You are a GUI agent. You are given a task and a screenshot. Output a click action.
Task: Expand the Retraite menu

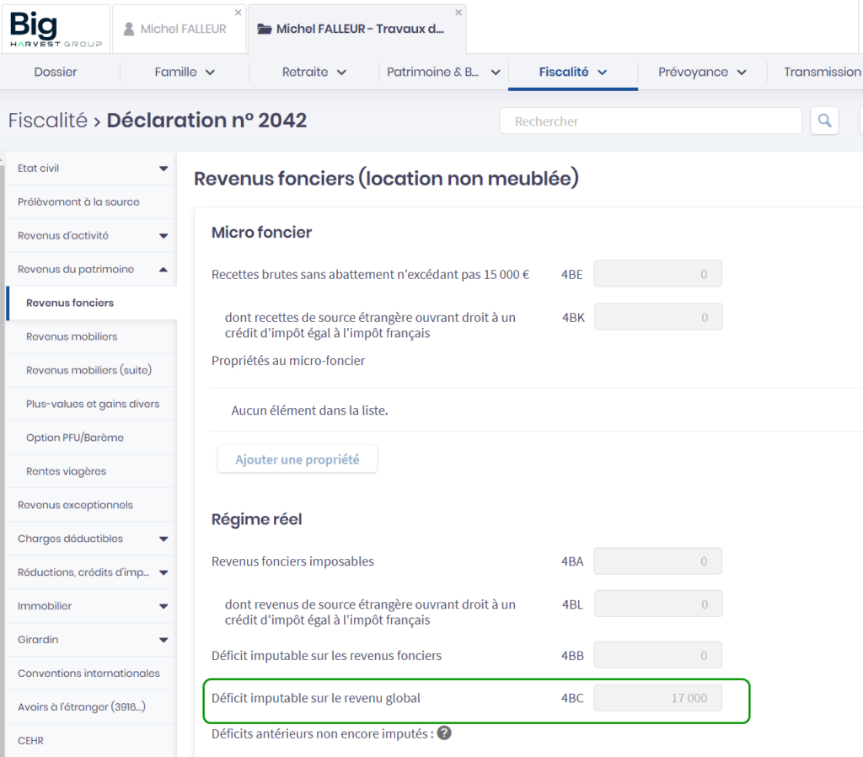pos(314,72)
